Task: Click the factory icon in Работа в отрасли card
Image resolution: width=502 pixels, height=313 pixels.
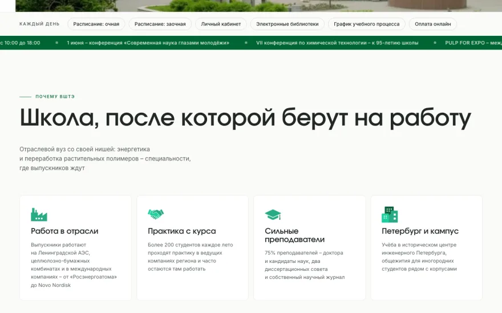Action: click(39, 215)
